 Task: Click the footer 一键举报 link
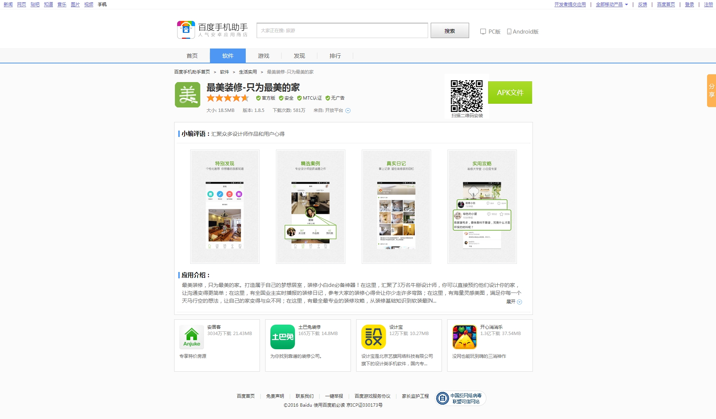pos(334,396)
